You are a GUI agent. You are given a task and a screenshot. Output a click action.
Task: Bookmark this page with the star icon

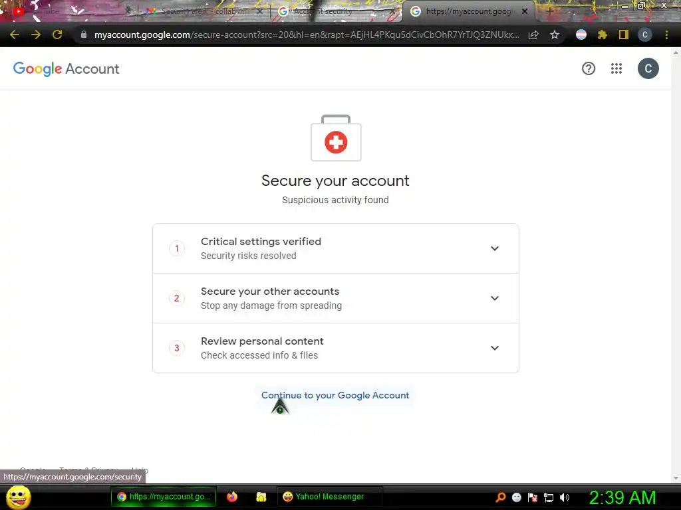(x=555, y=35)
